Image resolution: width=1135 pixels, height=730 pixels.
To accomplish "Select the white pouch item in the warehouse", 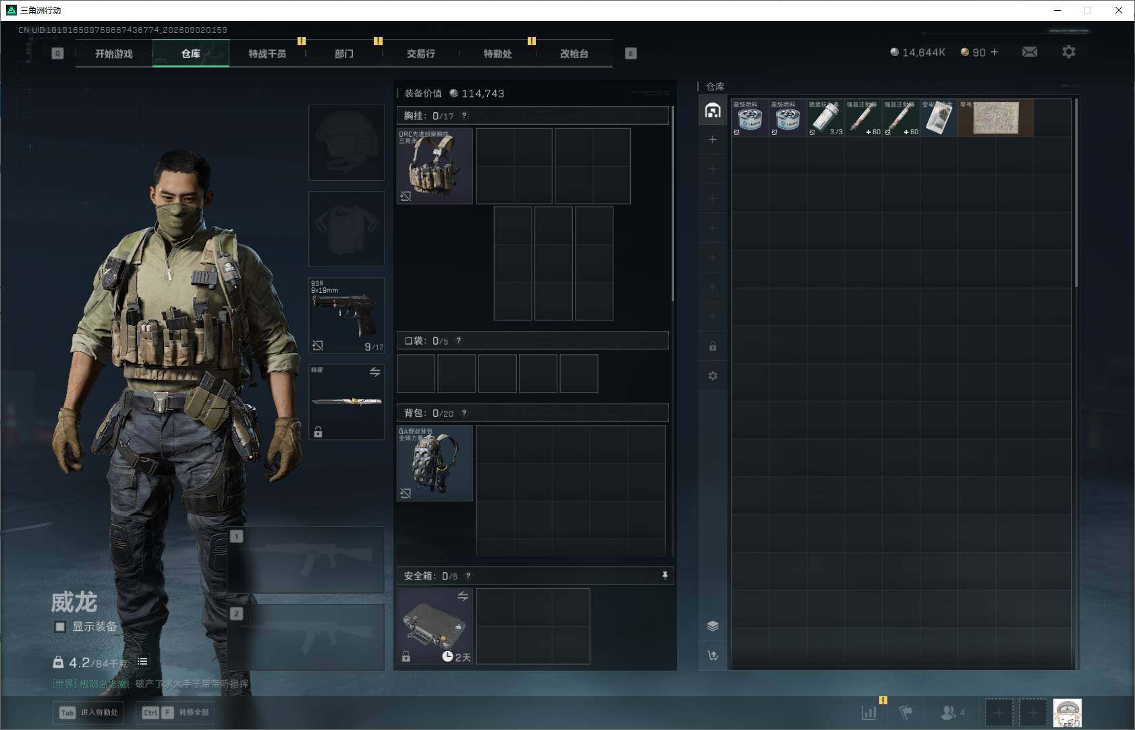I will click(939, 118).
